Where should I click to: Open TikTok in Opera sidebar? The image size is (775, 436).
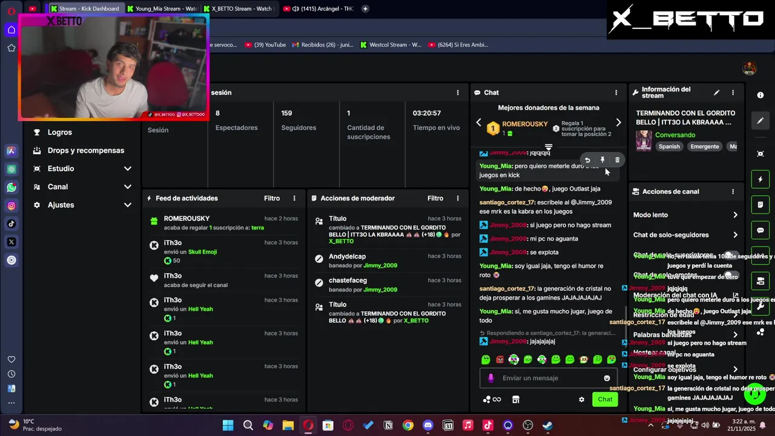pos(12,224)
